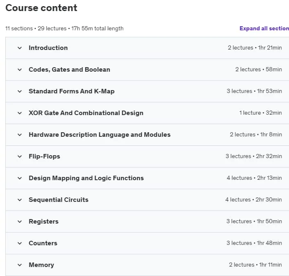The image size is (289, 276).
Task: Open the Standard Forms And K-Map chevron
Action: pos(20,91)
